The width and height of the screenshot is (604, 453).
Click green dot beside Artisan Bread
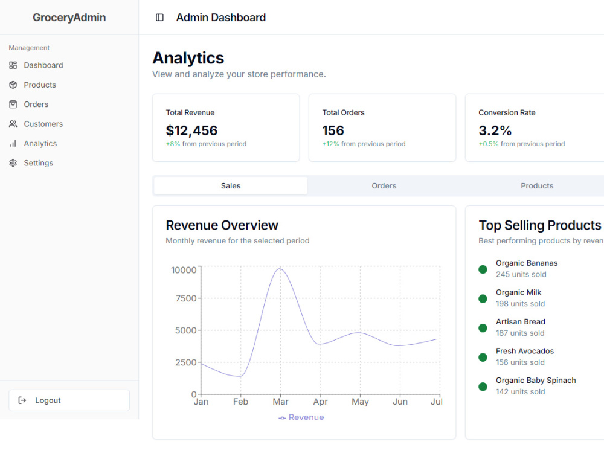(483, 328)
